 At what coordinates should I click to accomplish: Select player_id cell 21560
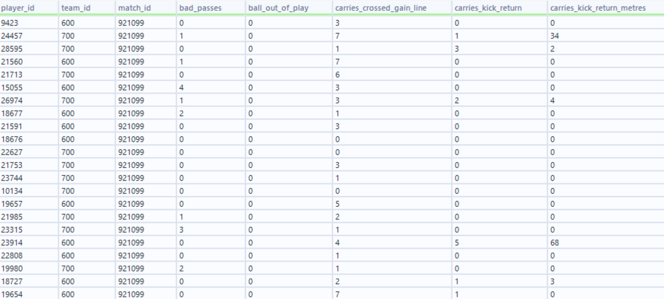click(29, 62)
